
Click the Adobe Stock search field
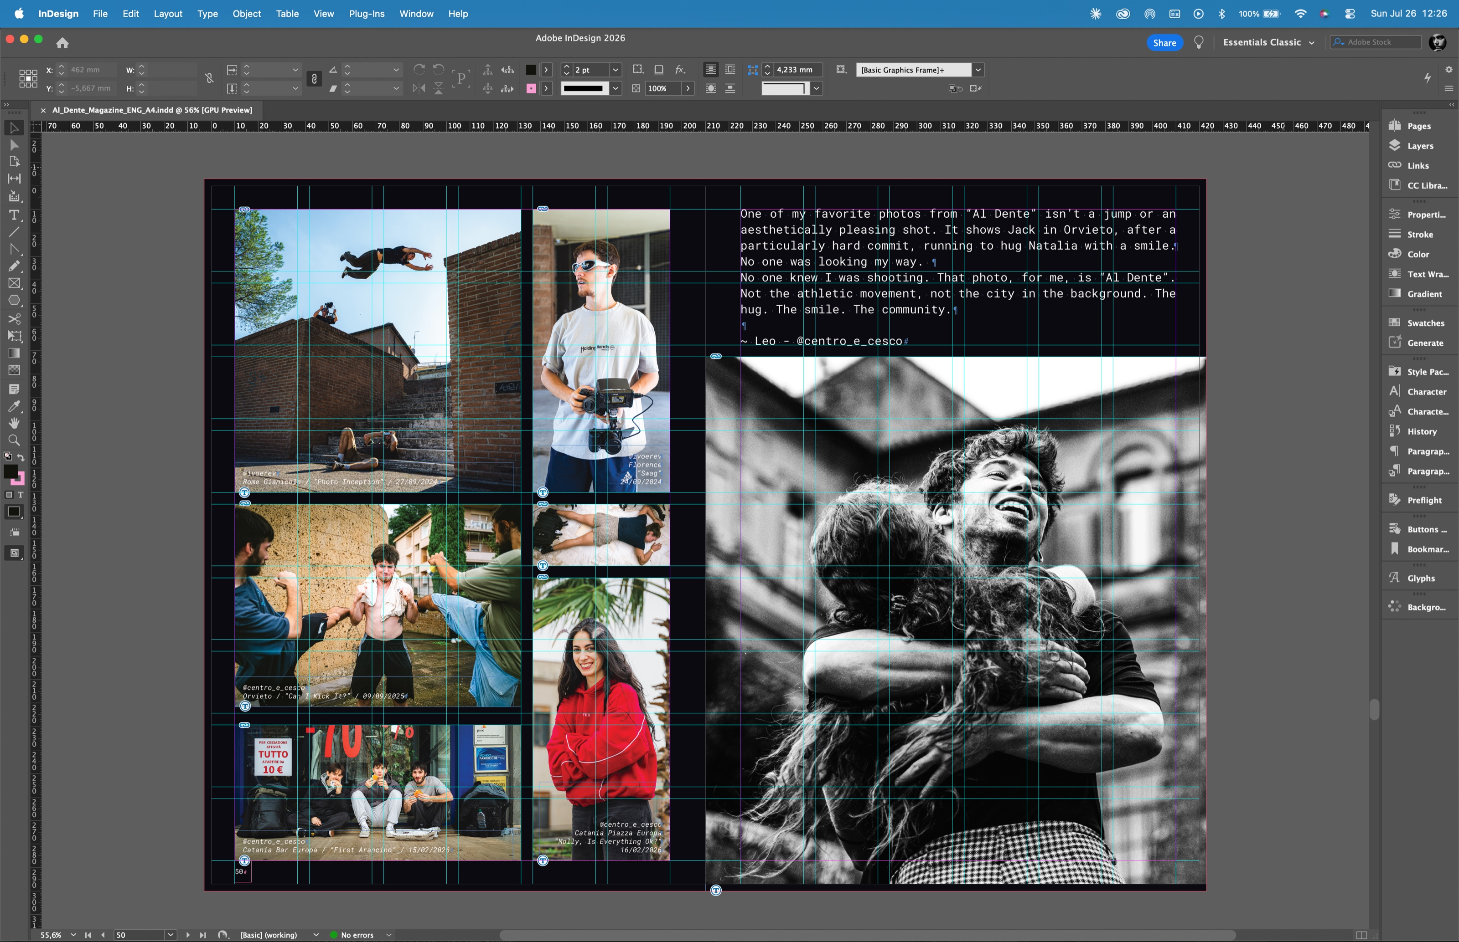click(1376, 42)
